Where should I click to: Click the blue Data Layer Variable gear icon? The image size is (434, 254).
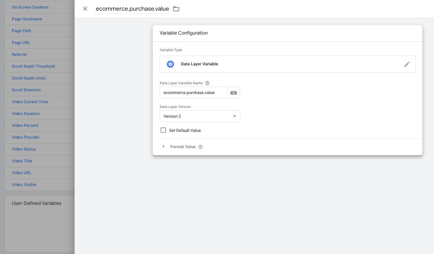point(170,64)
